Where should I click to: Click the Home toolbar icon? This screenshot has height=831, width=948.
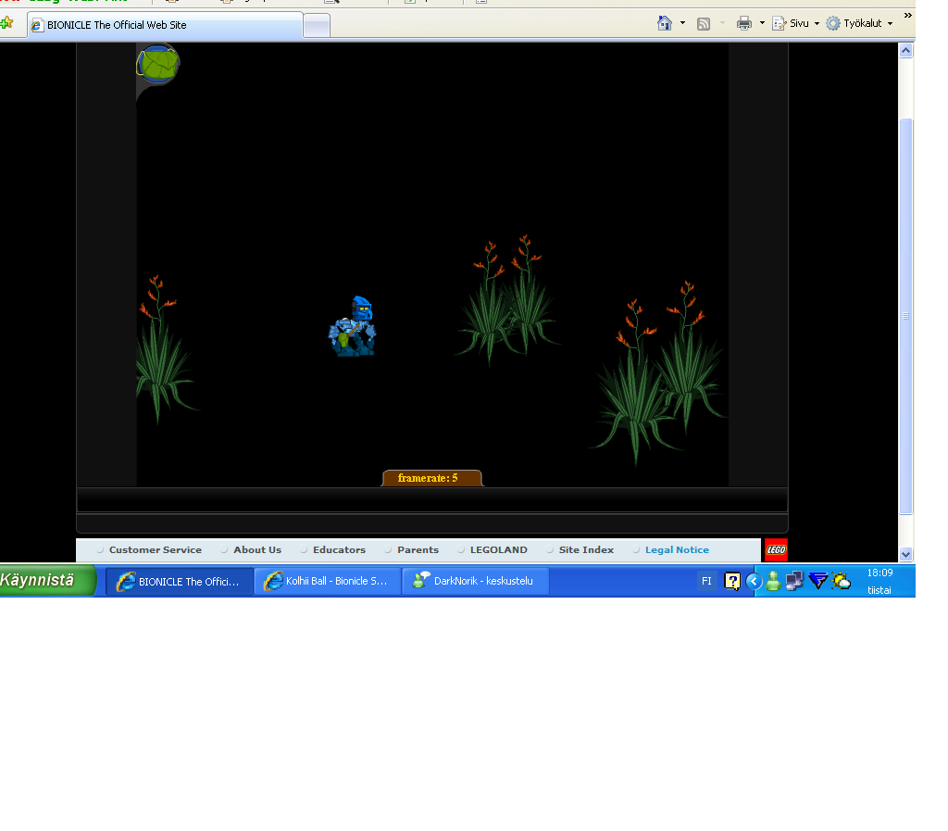tap(665, 23)
